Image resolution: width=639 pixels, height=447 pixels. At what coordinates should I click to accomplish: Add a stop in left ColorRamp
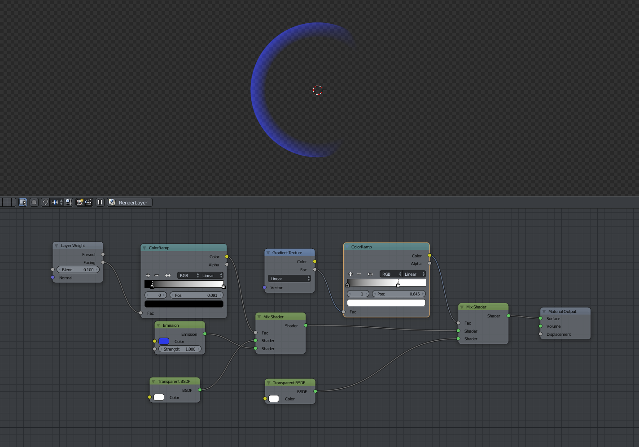(148, 275)
